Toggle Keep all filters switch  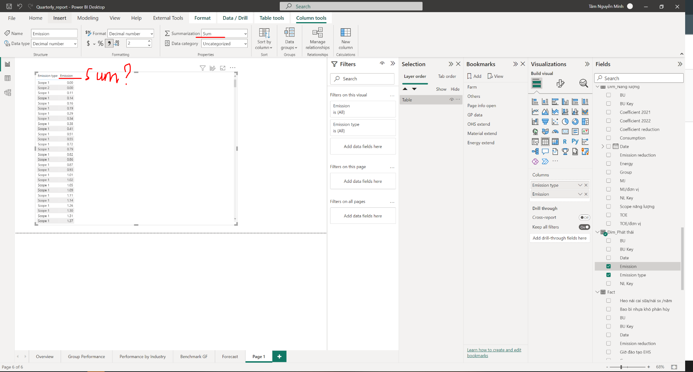coord(584,227)
